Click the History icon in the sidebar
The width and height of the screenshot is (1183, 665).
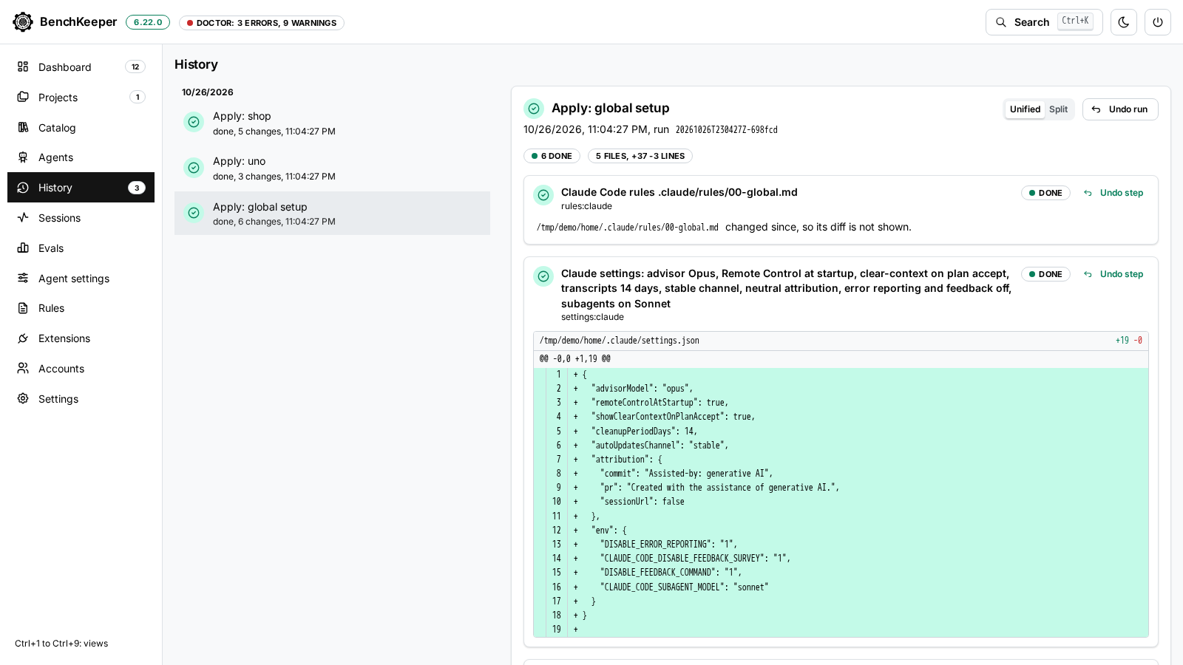coord(23,188)
